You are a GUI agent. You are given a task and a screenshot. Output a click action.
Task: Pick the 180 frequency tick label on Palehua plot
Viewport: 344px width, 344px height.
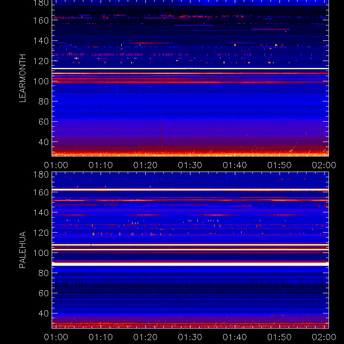pos(41,175)
